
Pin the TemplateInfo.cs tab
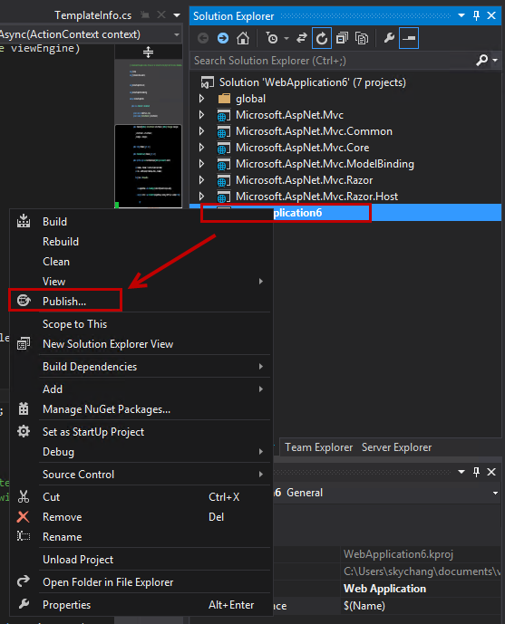(x=145, y=15)
